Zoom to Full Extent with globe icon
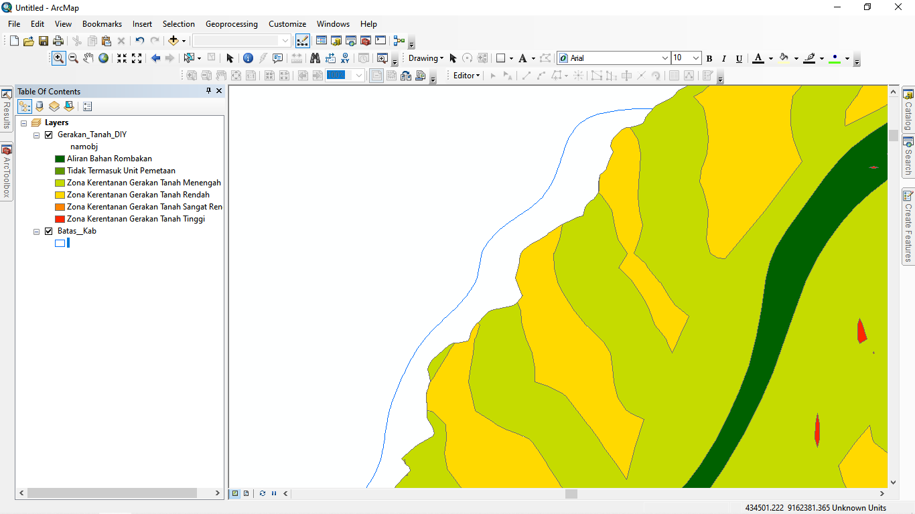The height and width of the screenshot is (514, 915). (103, 58)
